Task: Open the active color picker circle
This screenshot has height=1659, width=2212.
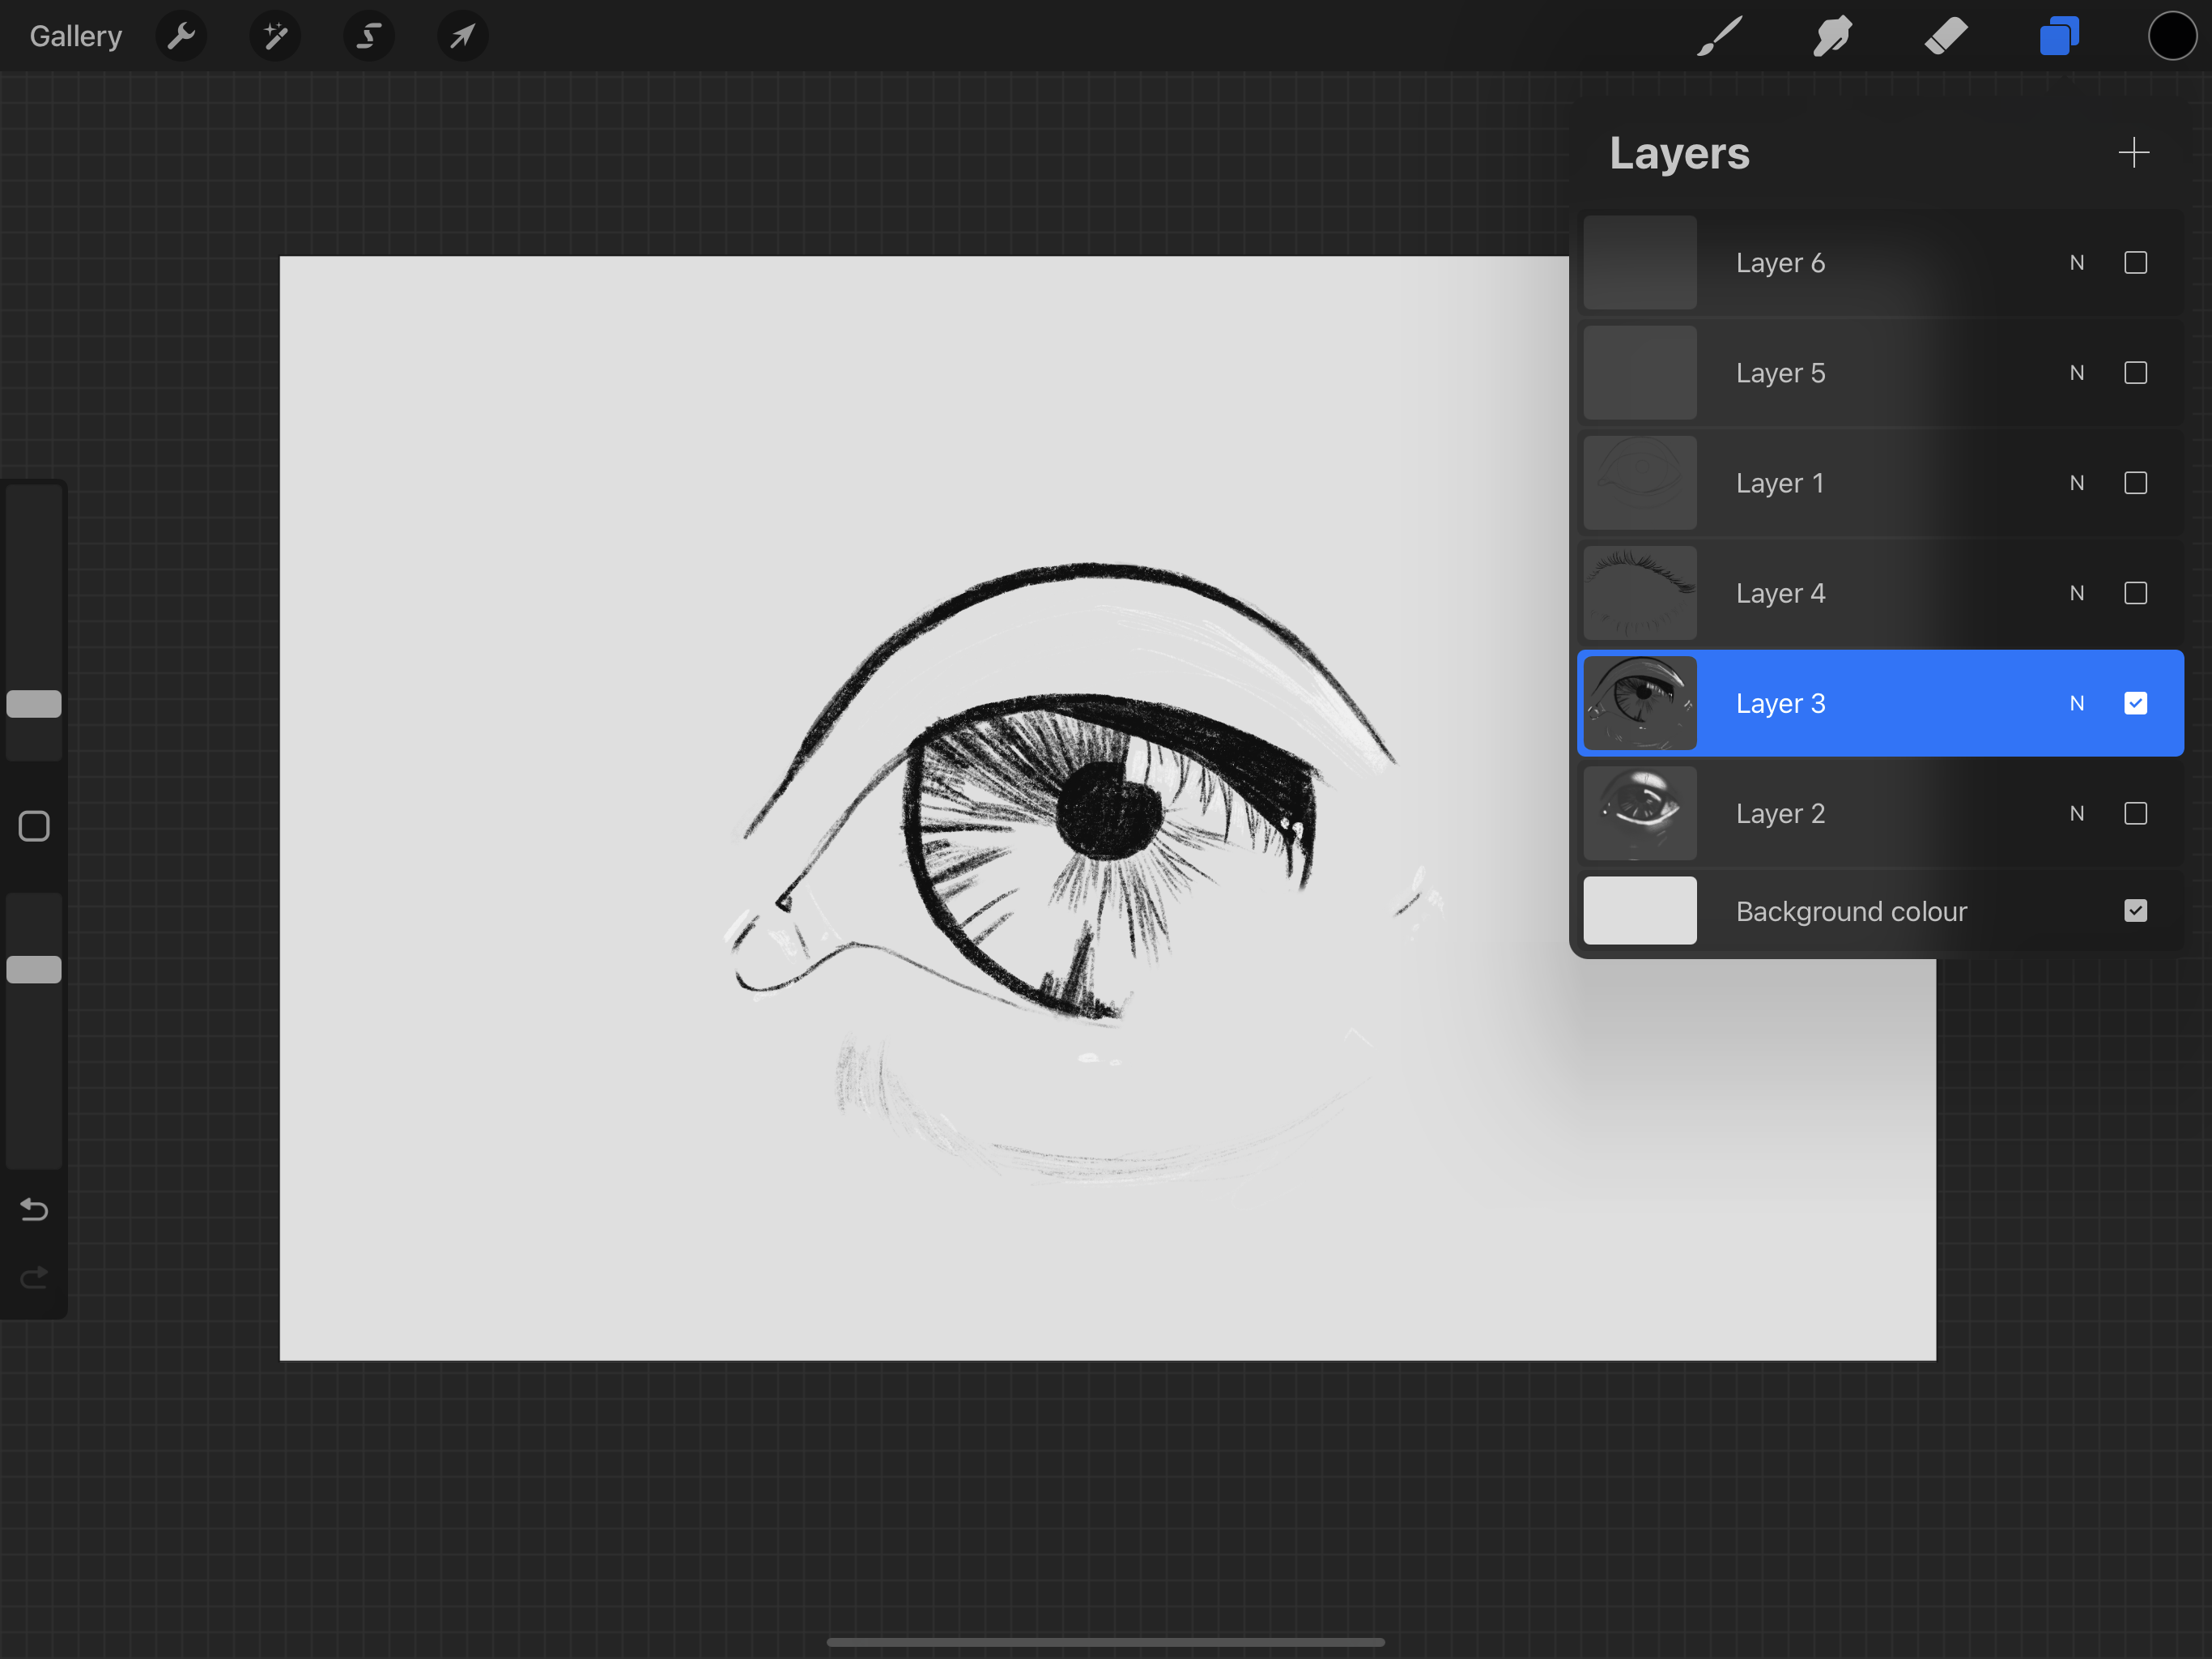Action: (2171, 36)
